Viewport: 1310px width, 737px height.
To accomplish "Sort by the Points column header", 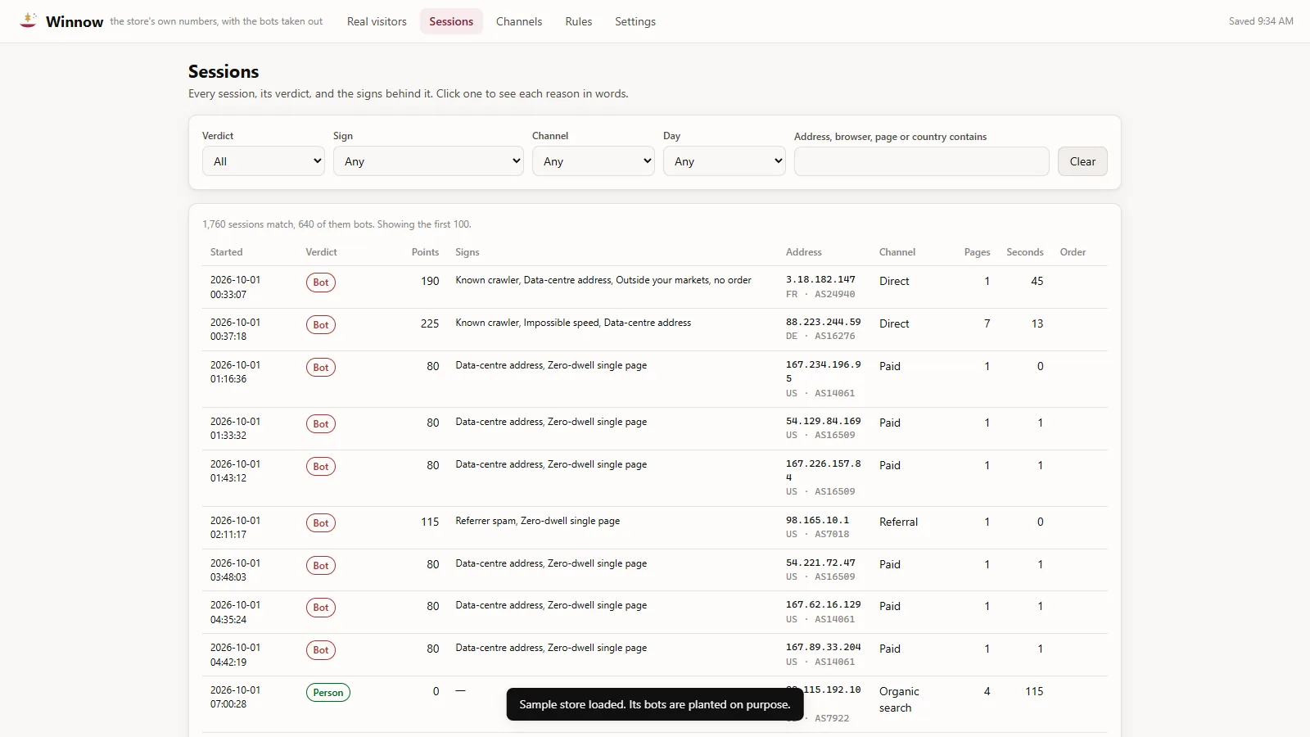I will tap(425, 252).
